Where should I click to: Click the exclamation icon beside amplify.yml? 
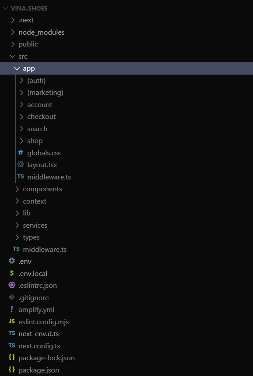click(12, 309)
